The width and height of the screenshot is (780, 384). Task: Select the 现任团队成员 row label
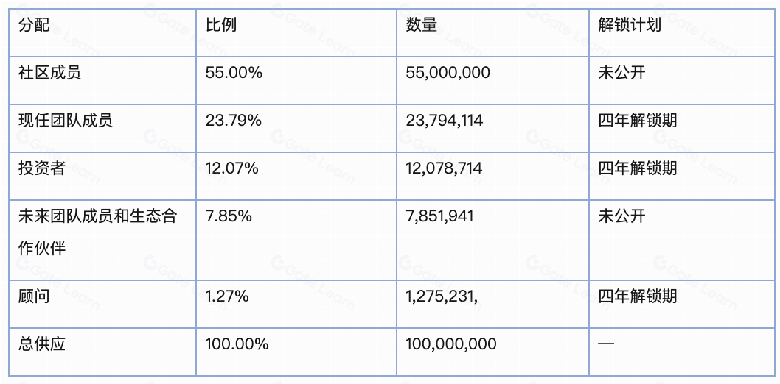point(102,128)
